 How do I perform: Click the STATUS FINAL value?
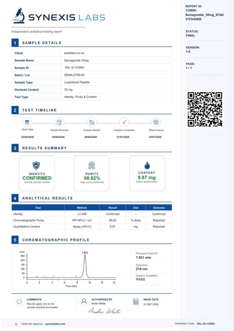pos(190,36)
